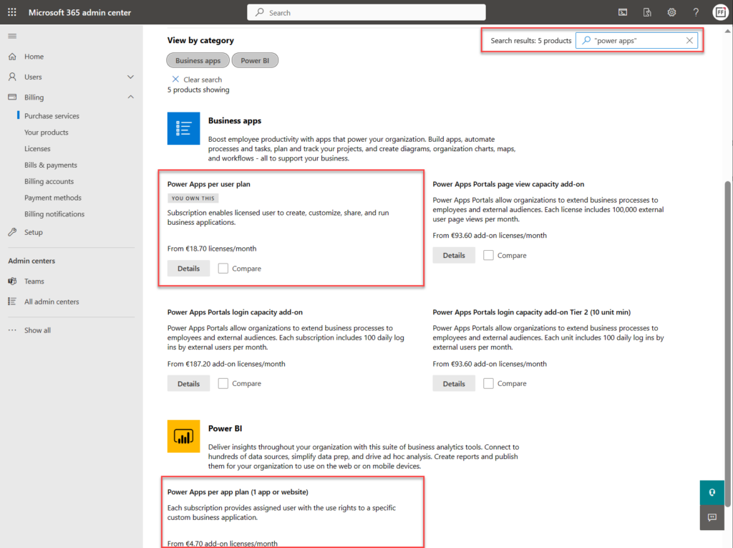Open the document icon next to the gear

647,13
